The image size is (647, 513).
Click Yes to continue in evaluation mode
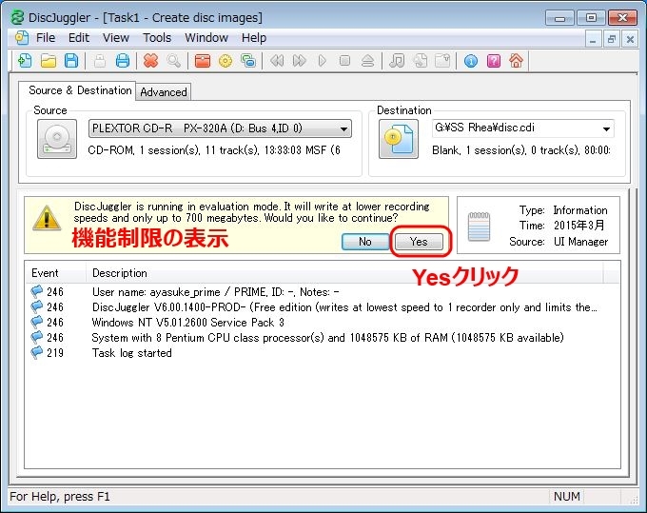point(419,242)
